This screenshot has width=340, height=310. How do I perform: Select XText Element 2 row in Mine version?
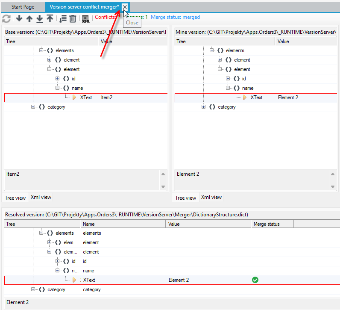(x=256, y=97)
